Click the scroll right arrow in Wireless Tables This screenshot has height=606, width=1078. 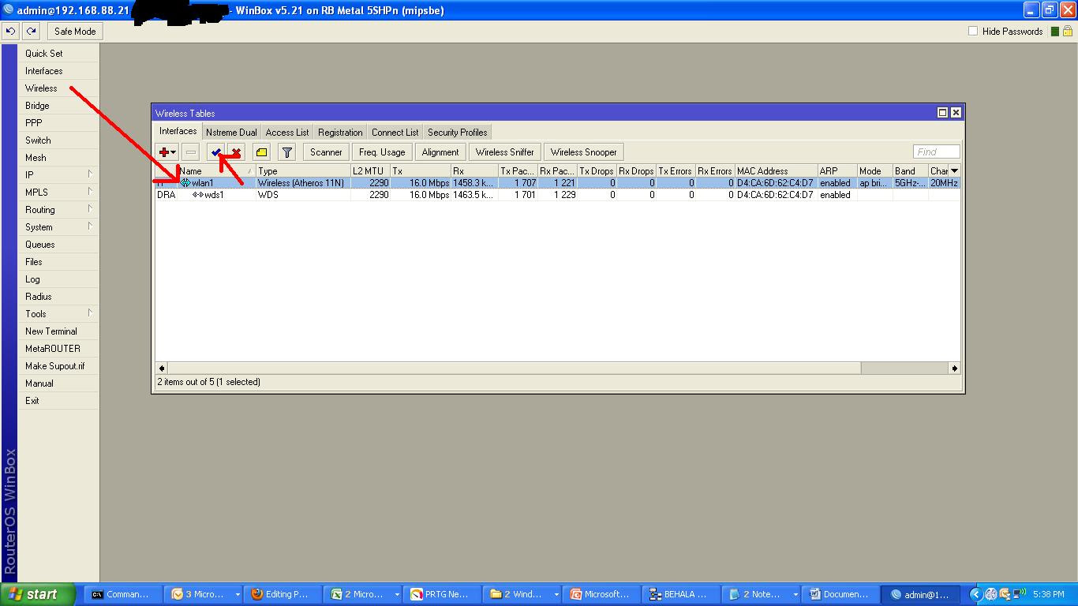coord(954,368)
